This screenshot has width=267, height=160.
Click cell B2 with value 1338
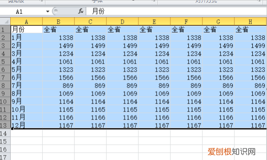58,38
